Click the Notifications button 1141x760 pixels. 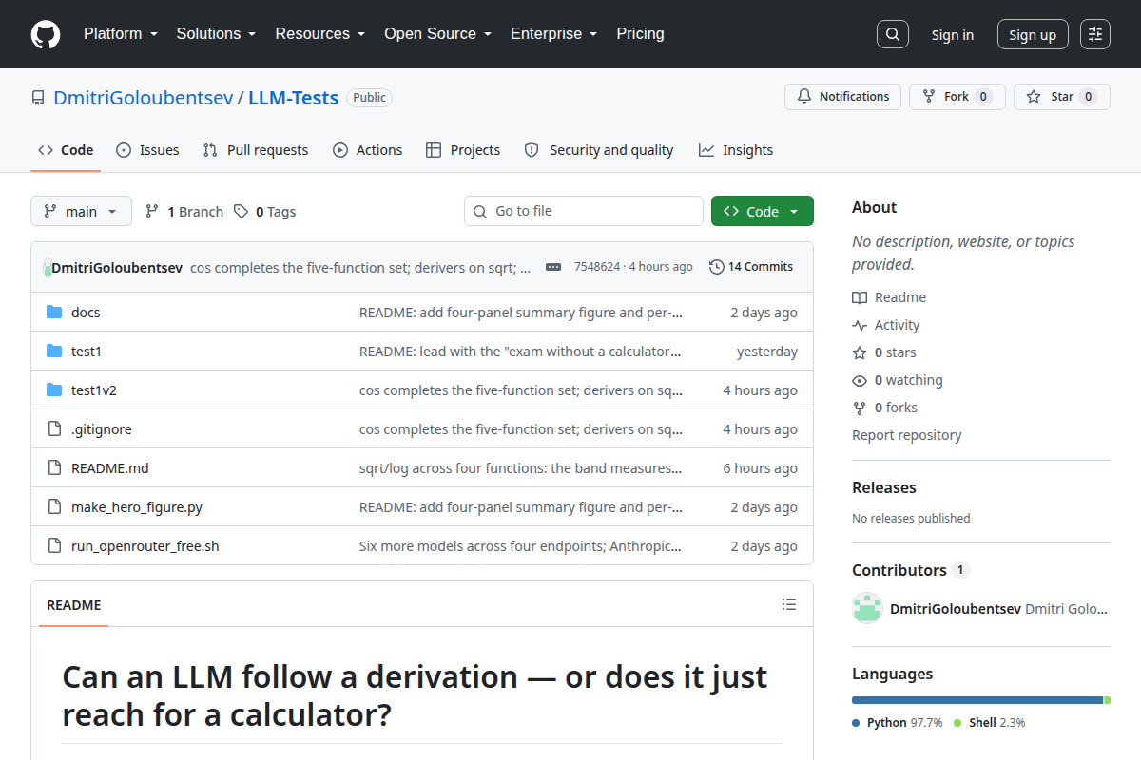842,97
